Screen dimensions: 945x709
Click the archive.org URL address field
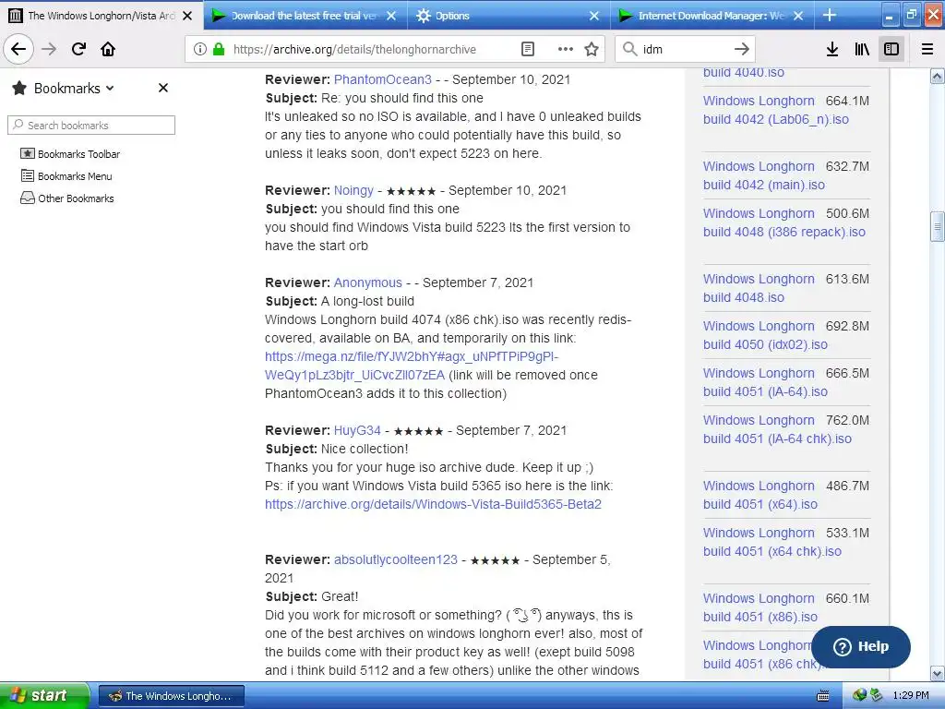coord(354,50)
